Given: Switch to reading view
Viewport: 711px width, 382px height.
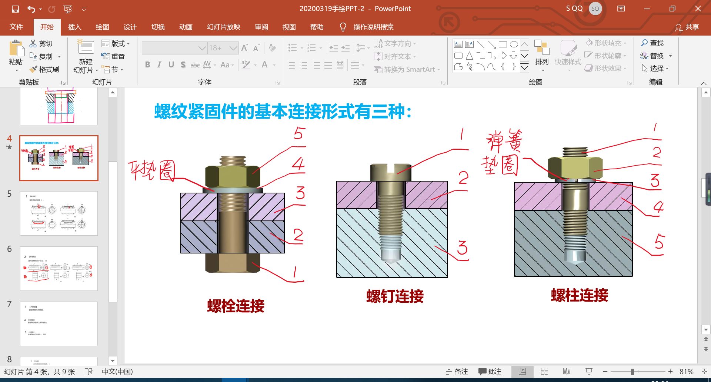Looking at the screenshot, I should click(567, 371).
